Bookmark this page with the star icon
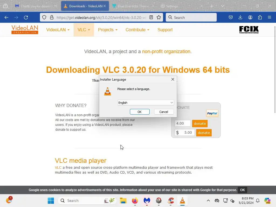276x207 pixels. [159, 18]
